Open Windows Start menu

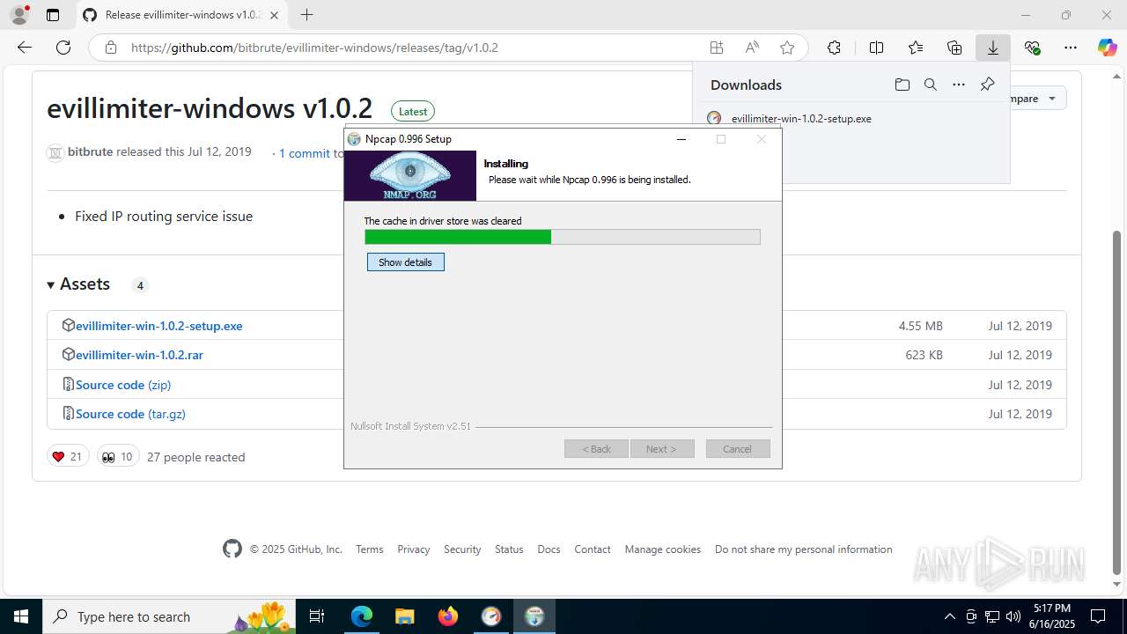click(x=21, y=616)
